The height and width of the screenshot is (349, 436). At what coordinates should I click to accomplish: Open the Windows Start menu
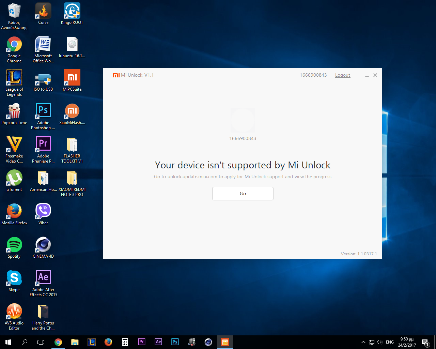(x=8, y=342)
